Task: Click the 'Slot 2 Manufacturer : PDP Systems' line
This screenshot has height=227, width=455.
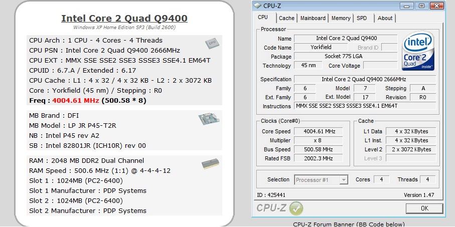Action: click(x=88, y=211)
